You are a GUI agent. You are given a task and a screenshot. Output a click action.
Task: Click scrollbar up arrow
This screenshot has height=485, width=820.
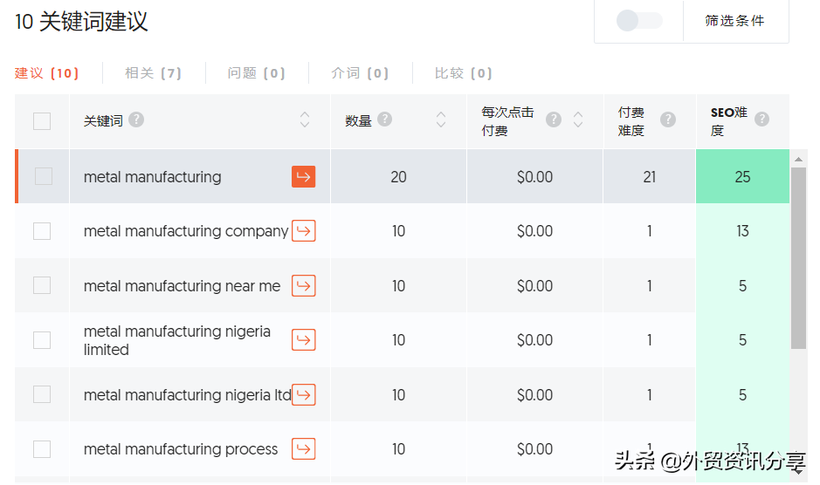coord(798,159)
